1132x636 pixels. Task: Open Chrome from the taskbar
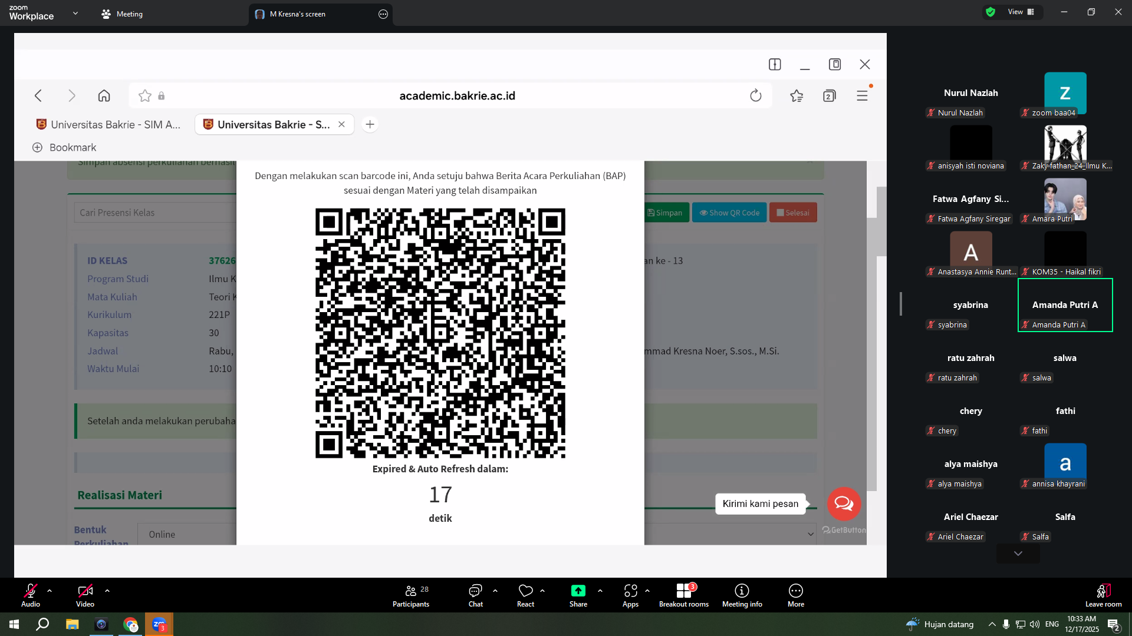[x=130, y=624]
